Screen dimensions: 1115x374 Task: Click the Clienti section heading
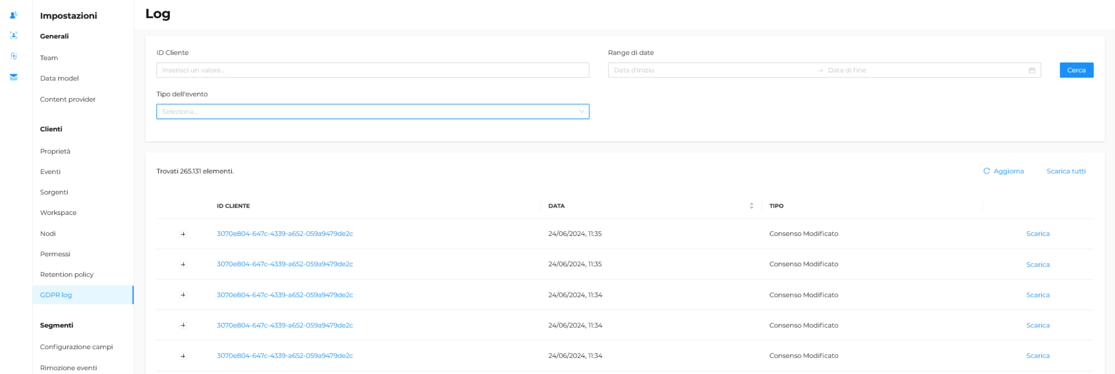(x=51, y=129)
